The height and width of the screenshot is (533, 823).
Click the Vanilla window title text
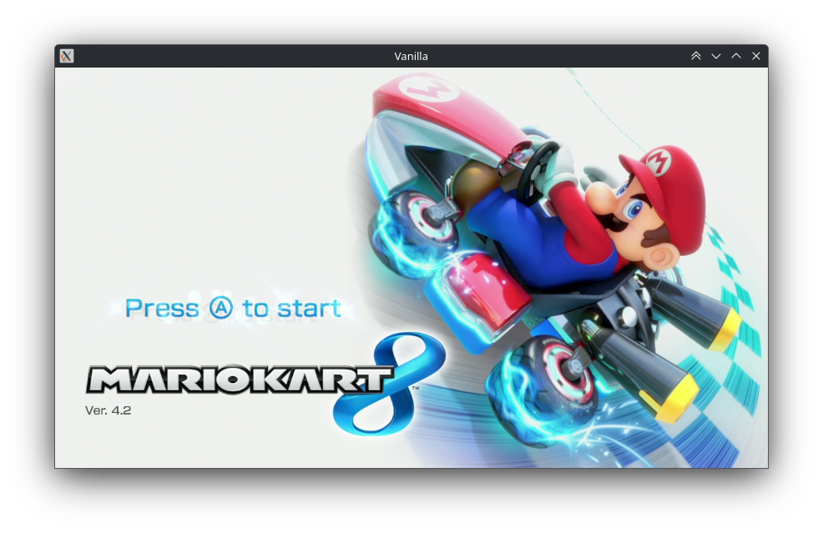click(x=411, y=56)
